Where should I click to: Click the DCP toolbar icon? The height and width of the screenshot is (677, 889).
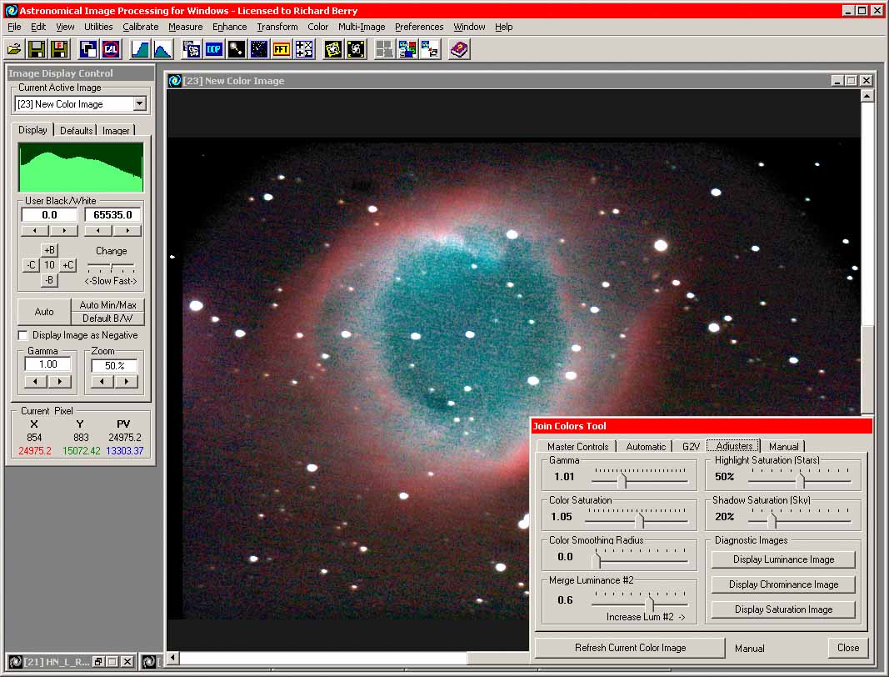(214, 49)
